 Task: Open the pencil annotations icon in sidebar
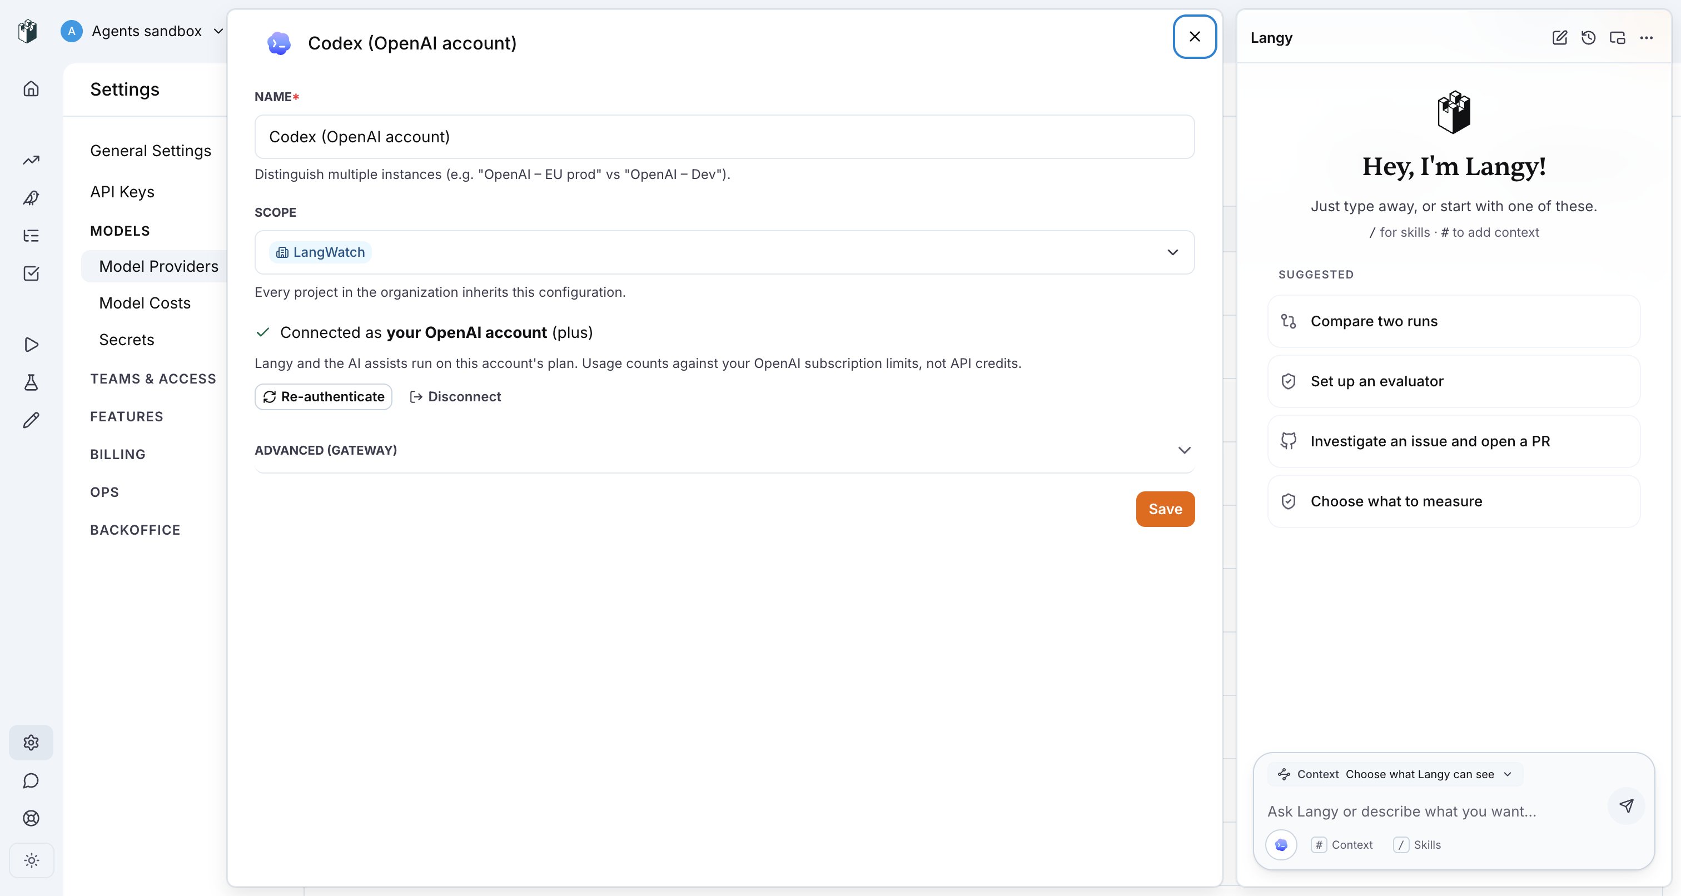click(x=31, y=420)
